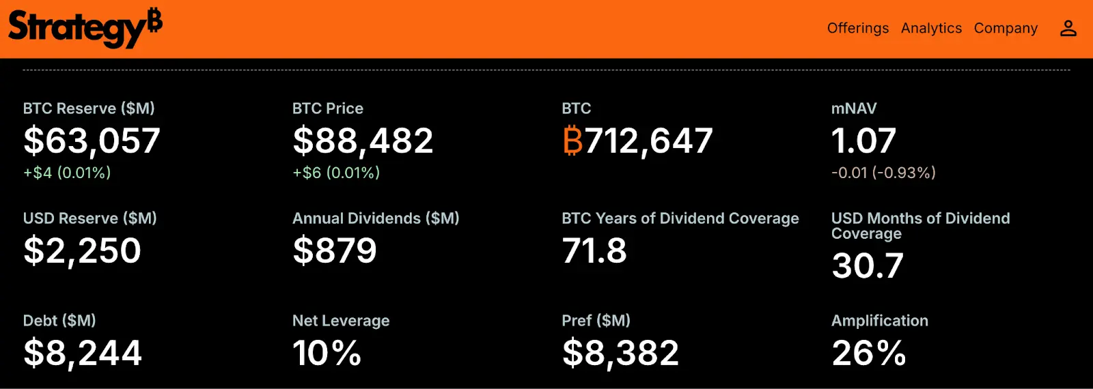Screen dimensions: 1093x389
Task: Click the Debt value $8,244
Action: [x=83, y=354]
